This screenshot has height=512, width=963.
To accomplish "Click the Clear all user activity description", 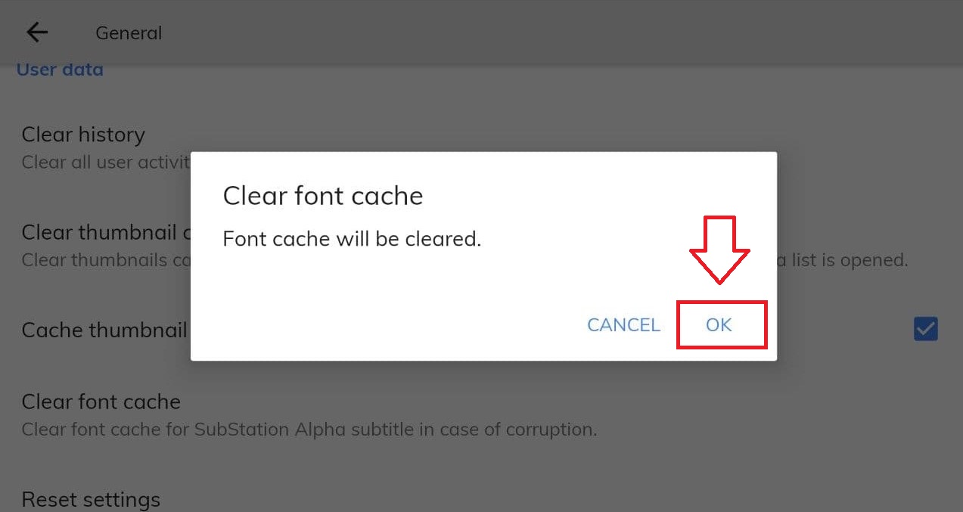I will tap(104, 162).
